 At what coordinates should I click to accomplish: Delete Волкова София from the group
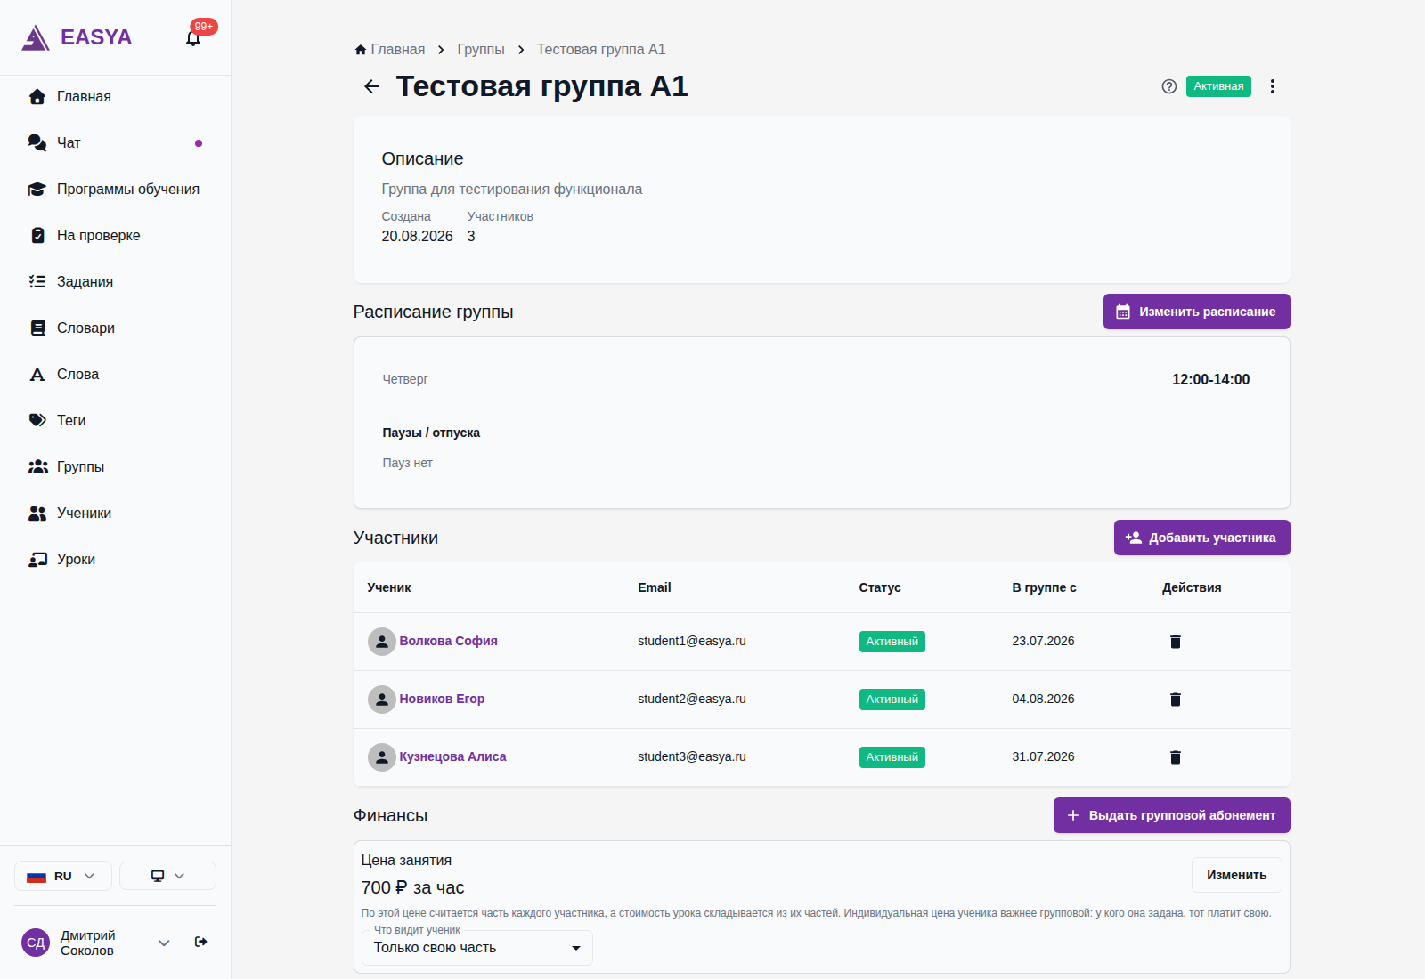[x=1176, y=642]
